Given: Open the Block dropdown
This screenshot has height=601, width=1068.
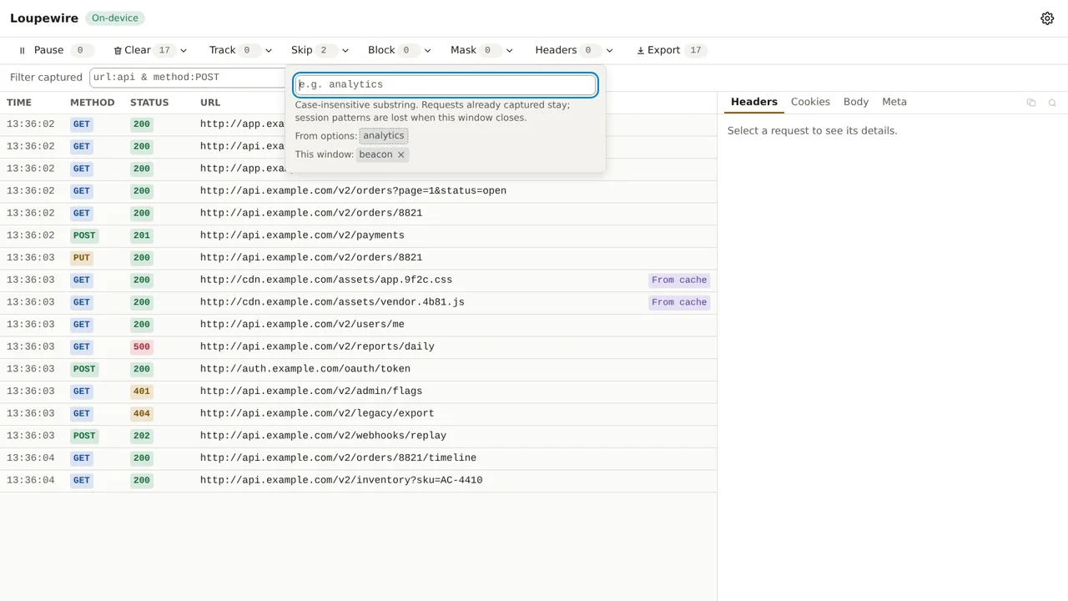Looking at the screenshot, I should tap(427, 50).
